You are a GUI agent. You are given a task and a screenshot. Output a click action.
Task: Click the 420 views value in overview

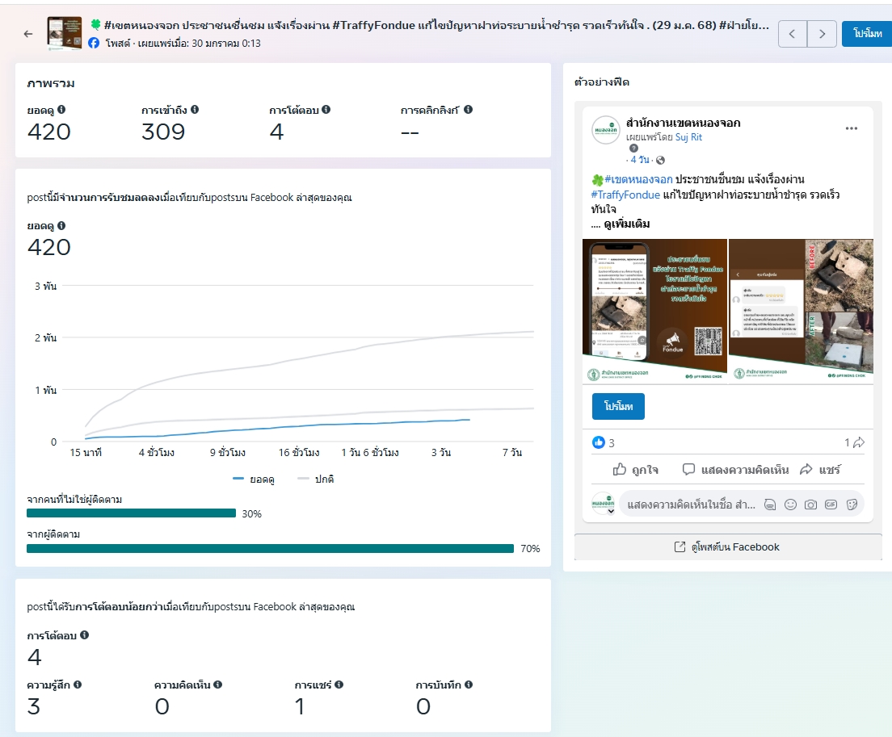[49, 132]
